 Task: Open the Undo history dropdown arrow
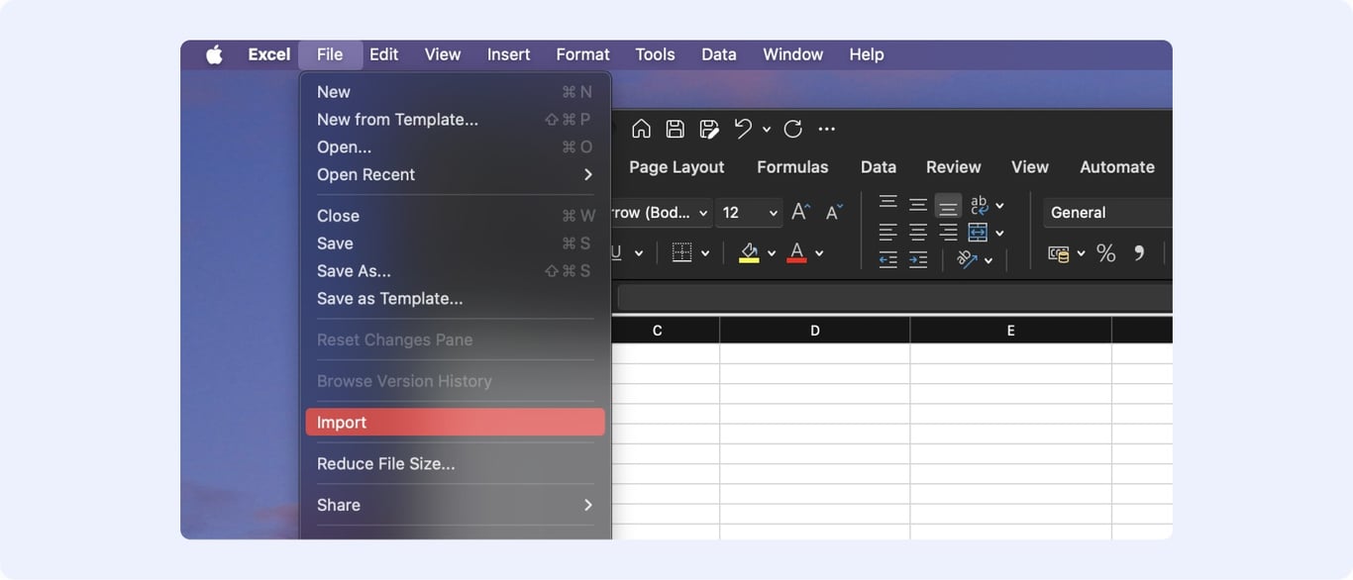pos(768,129)
